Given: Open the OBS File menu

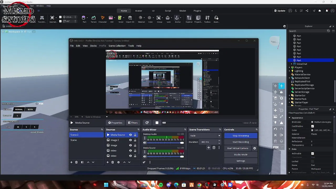Looking at the screenshot, I should (x=72, y=46).
